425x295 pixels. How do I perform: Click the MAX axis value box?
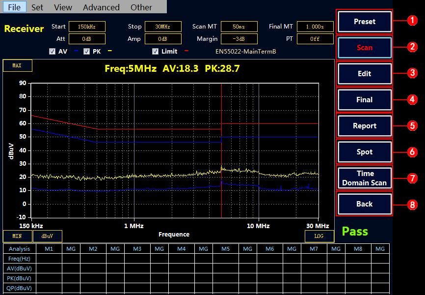coord(17,65)
